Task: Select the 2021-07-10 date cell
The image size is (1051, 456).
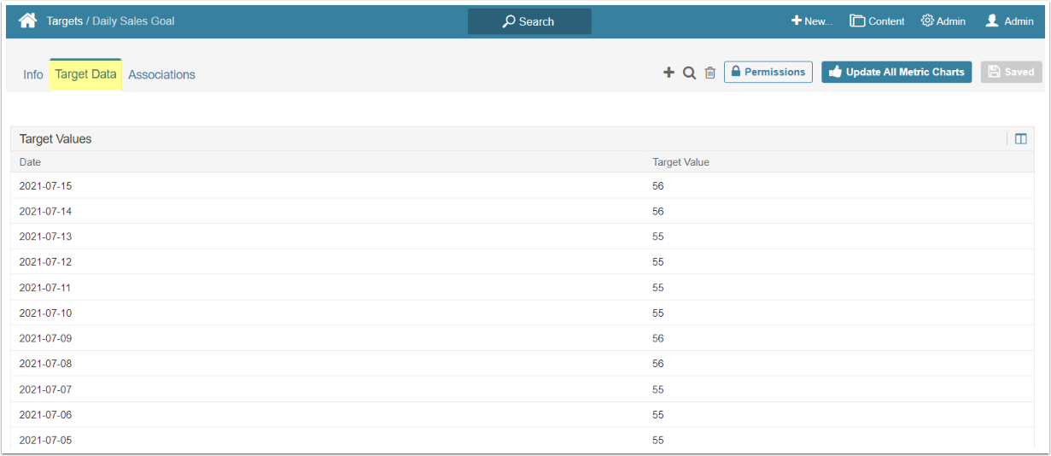Action: 45,313
